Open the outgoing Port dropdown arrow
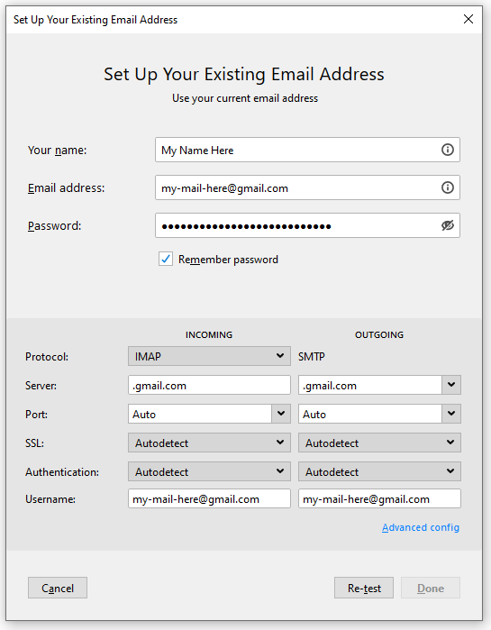 (x=451, y=414)
